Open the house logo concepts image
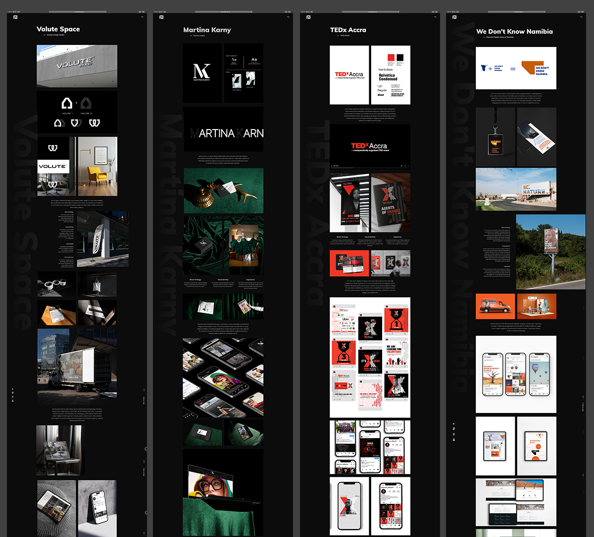594x537 pixels. click(77, 112)
